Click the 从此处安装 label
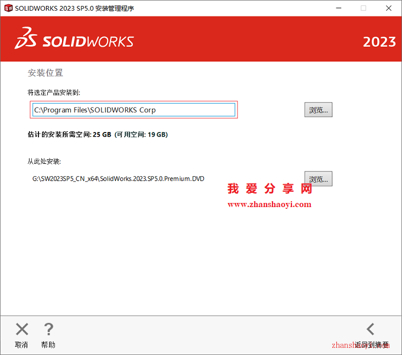Screen dimensions: 402x355 pyautogui.click(x=44, y=162)
